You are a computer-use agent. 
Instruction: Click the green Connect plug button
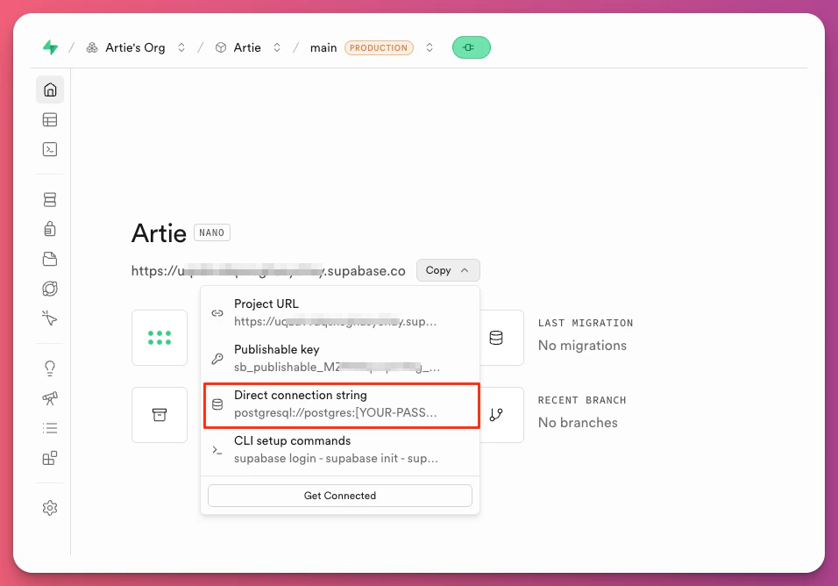point(471,47)
